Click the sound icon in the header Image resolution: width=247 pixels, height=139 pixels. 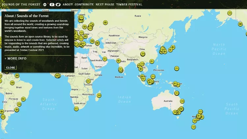pyautogui.click(x=45, y=5)
